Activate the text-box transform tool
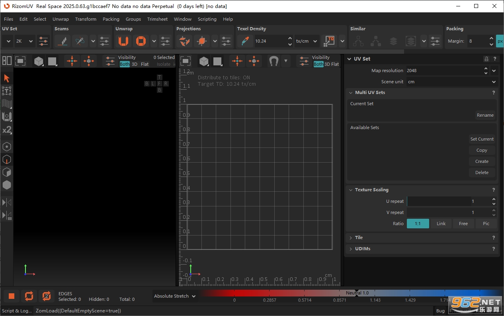The width and height of the screenshot is (504, 316). pos(7,91)
